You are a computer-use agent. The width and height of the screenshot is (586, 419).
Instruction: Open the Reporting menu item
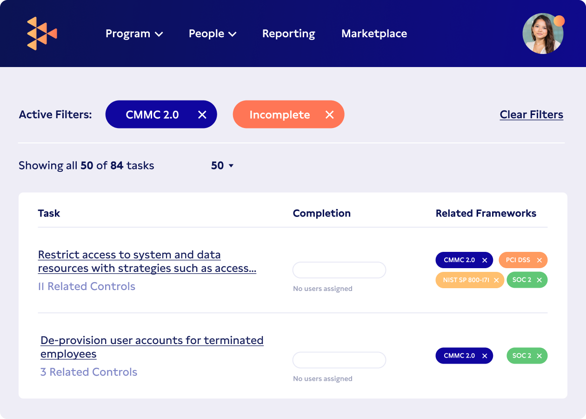pos(288,34)
